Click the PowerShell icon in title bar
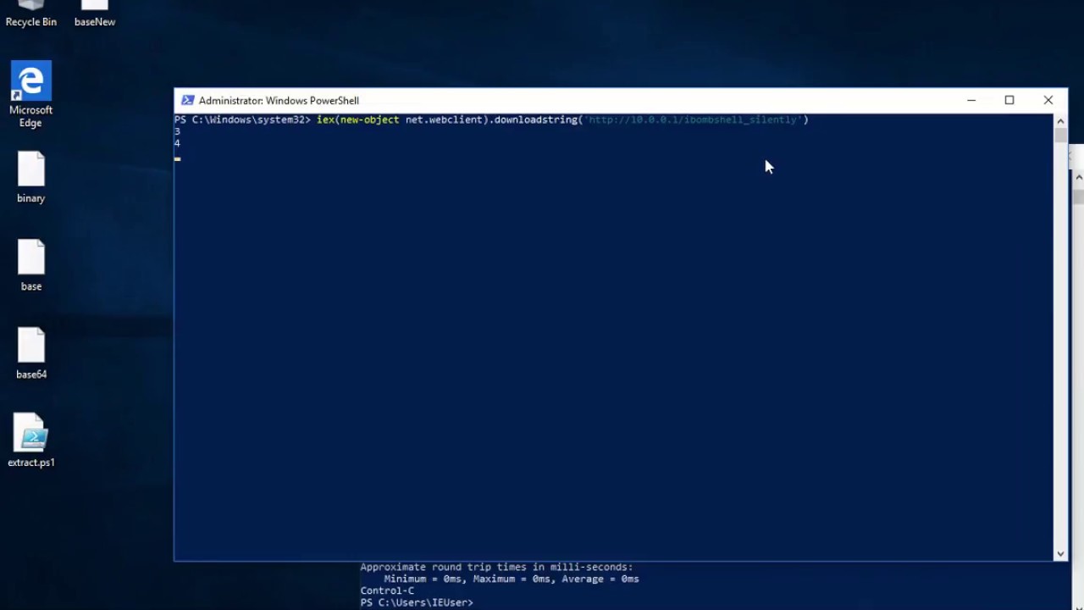 tap(188, 100)
